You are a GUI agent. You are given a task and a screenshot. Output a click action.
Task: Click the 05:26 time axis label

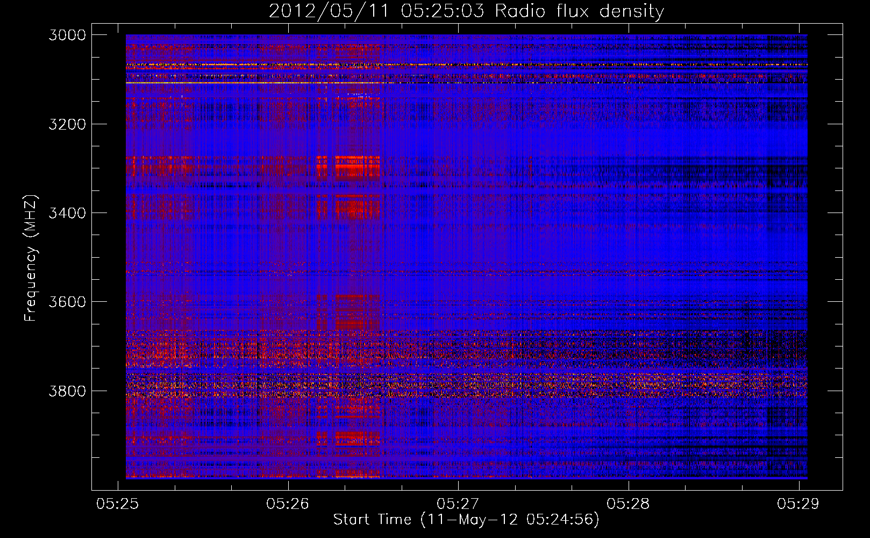point(288,504)
